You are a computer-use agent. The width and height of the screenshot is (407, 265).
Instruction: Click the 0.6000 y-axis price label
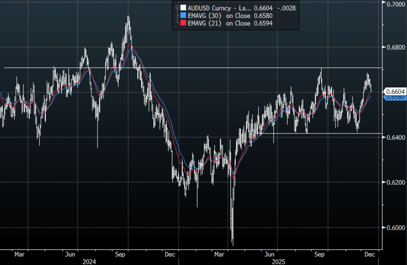tap(395, 227)
